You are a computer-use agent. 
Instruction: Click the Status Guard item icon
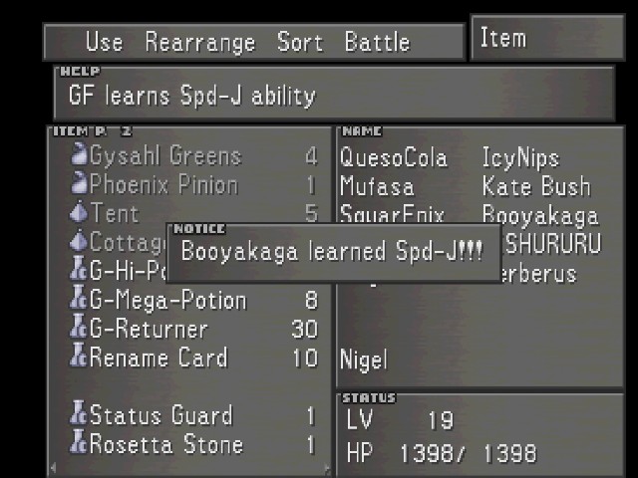point(79,413)
